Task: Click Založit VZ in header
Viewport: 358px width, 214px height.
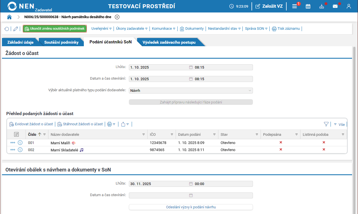Action: coord(269,6)
